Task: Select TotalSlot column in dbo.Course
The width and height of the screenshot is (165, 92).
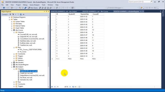Action: pyautogui.click(x=26, y=45)
